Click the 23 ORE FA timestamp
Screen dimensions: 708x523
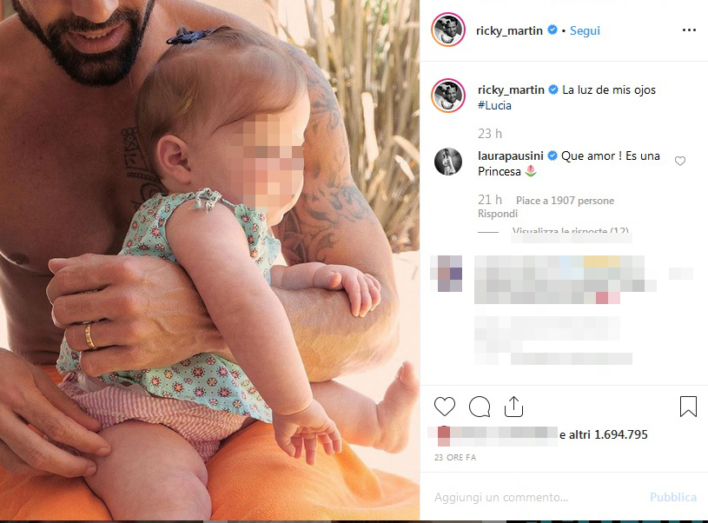(x=455, y=458)
